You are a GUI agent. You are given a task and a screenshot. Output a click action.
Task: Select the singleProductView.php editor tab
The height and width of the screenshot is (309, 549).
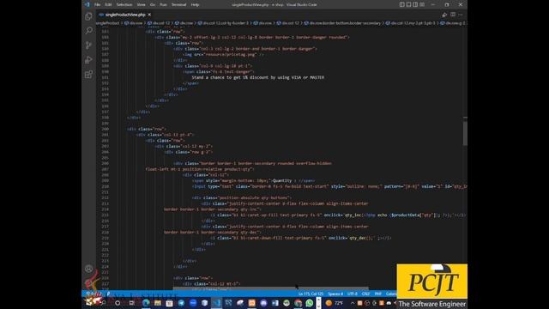pos(124,15)
